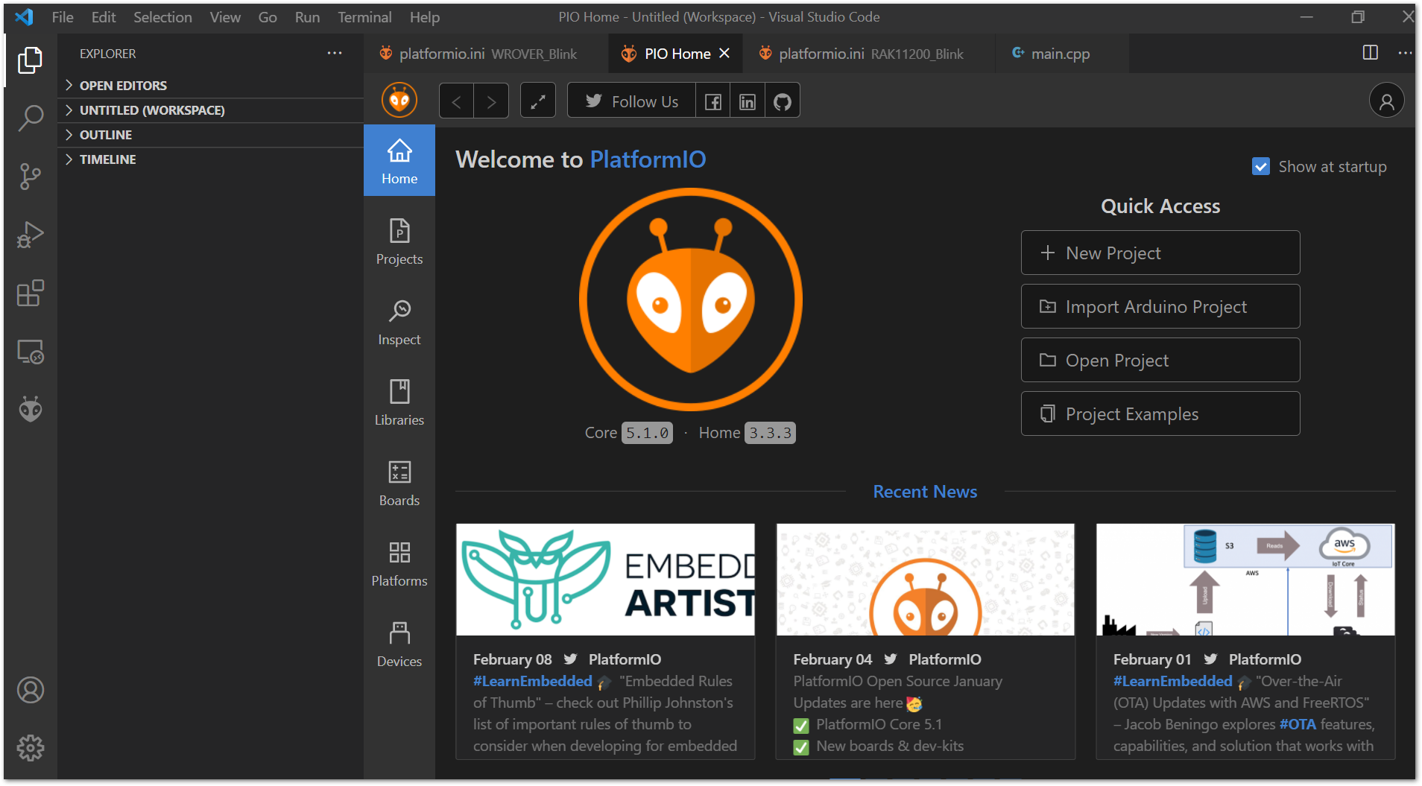Screen dimensions: 1422x786
Task: Click Home version 3.3.3 badge
Action: [770, 433]
